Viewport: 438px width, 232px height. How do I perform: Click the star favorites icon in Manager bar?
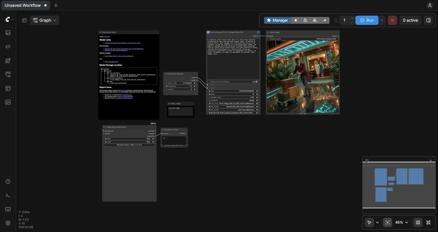tap(295, 20)
